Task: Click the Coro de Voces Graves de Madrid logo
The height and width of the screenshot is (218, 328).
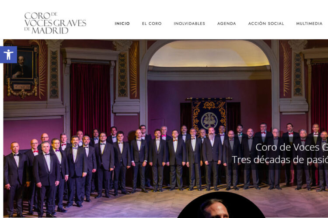Action: pyautogui.click(x=55, y=23)
